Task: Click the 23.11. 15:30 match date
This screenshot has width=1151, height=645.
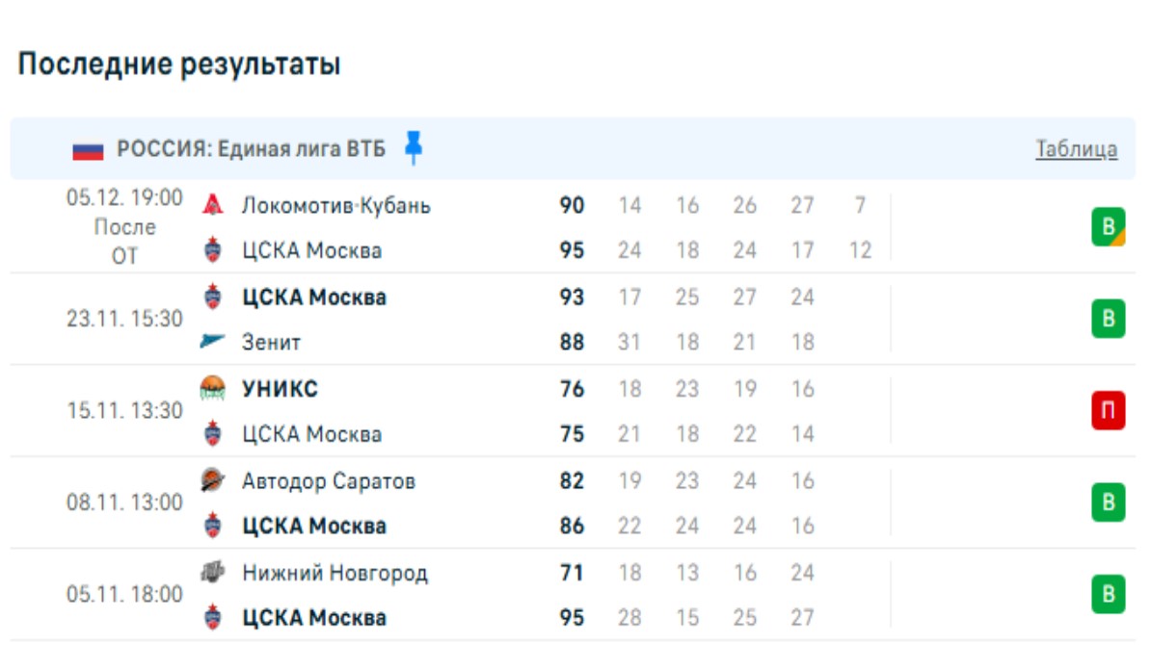Action: tap(124, 319)
